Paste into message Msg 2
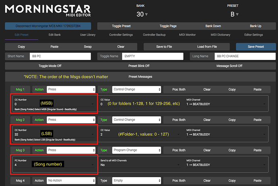278x186 pixels. [x=257, y=120]
